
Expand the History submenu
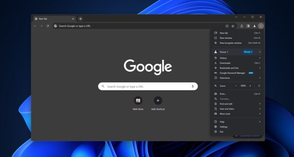pyautogui.click(x=237, y=58)
